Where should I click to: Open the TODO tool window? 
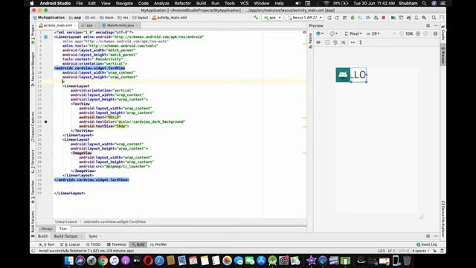[x=93, y=244]
